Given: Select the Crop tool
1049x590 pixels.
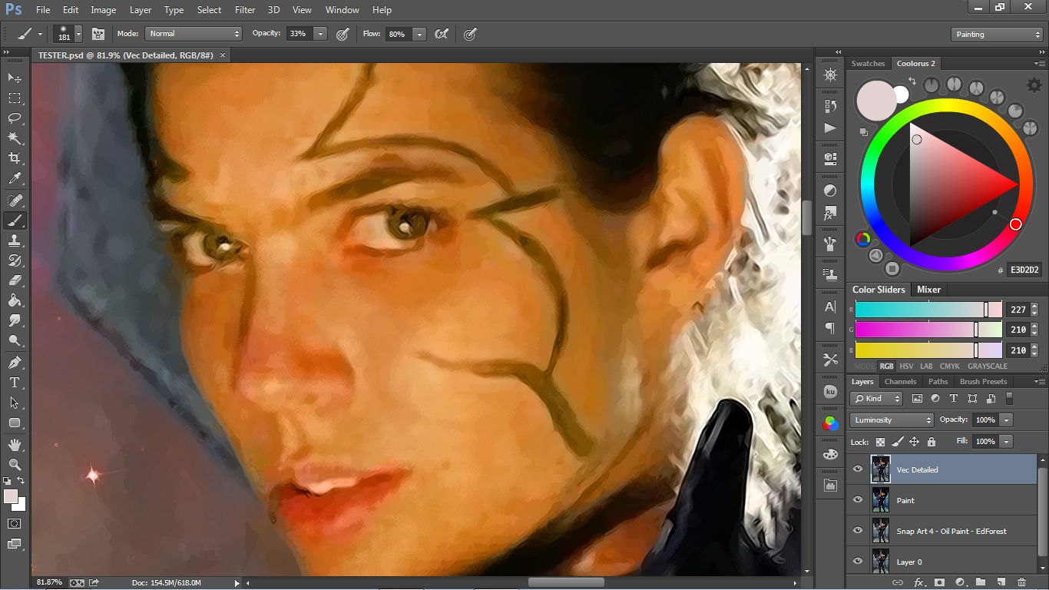Looking at the screenshot, I should (x=15, y=158).
